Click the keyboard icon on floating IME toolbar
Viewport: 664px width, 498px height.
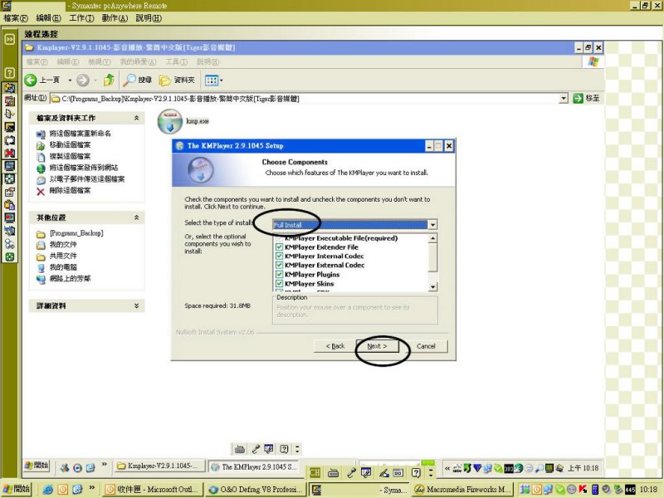pos(240,449)
